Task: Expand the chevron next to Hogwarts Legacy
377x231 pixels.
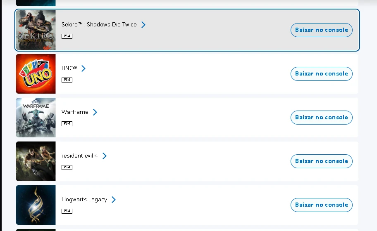Action: click(x=114, y=200)
